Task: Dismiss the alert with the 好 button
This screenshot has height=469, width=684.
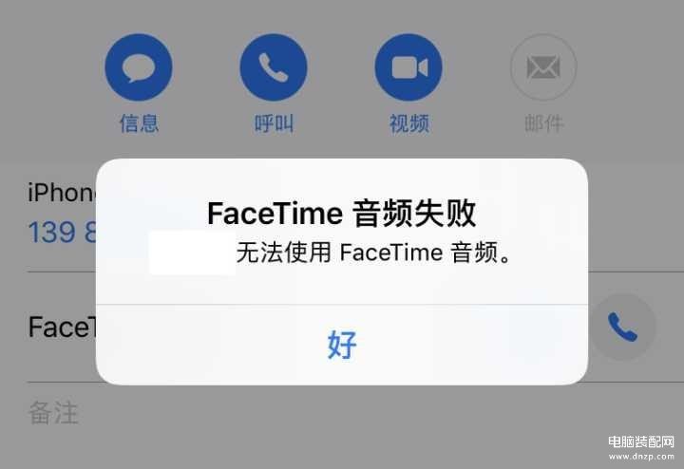Action: coord(342,345)
